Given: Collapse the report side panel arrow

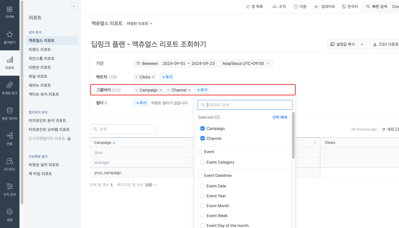Looking at the screenshot, I should [x=74, y=6].
